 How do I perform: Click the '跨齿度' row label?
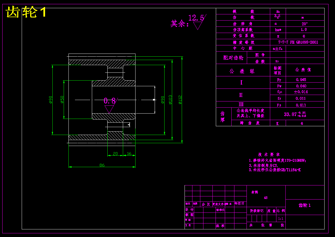pyautogui.click(x=250, y=123)
